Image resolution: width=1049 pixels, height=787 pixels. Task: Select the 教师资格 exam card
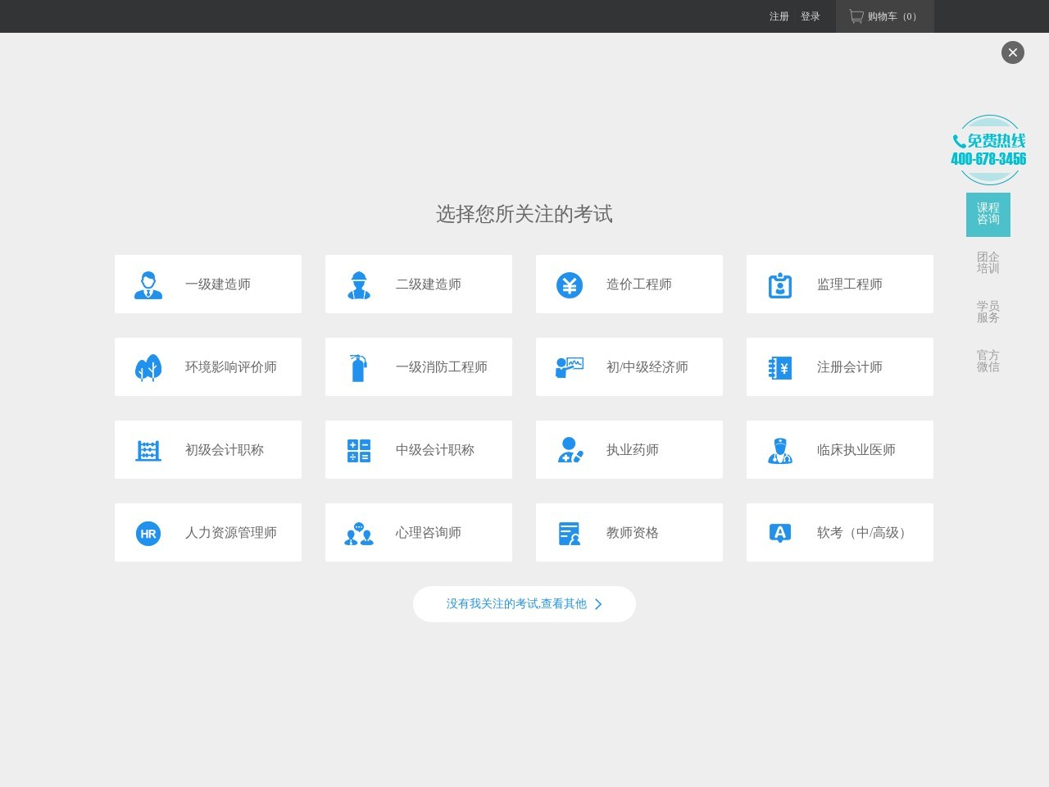tap(629, 533)
